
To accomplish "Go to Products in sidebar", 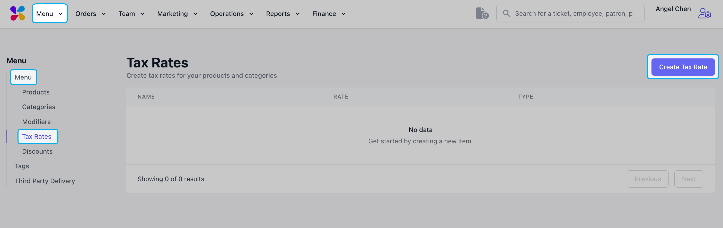I will click(36, 92).
